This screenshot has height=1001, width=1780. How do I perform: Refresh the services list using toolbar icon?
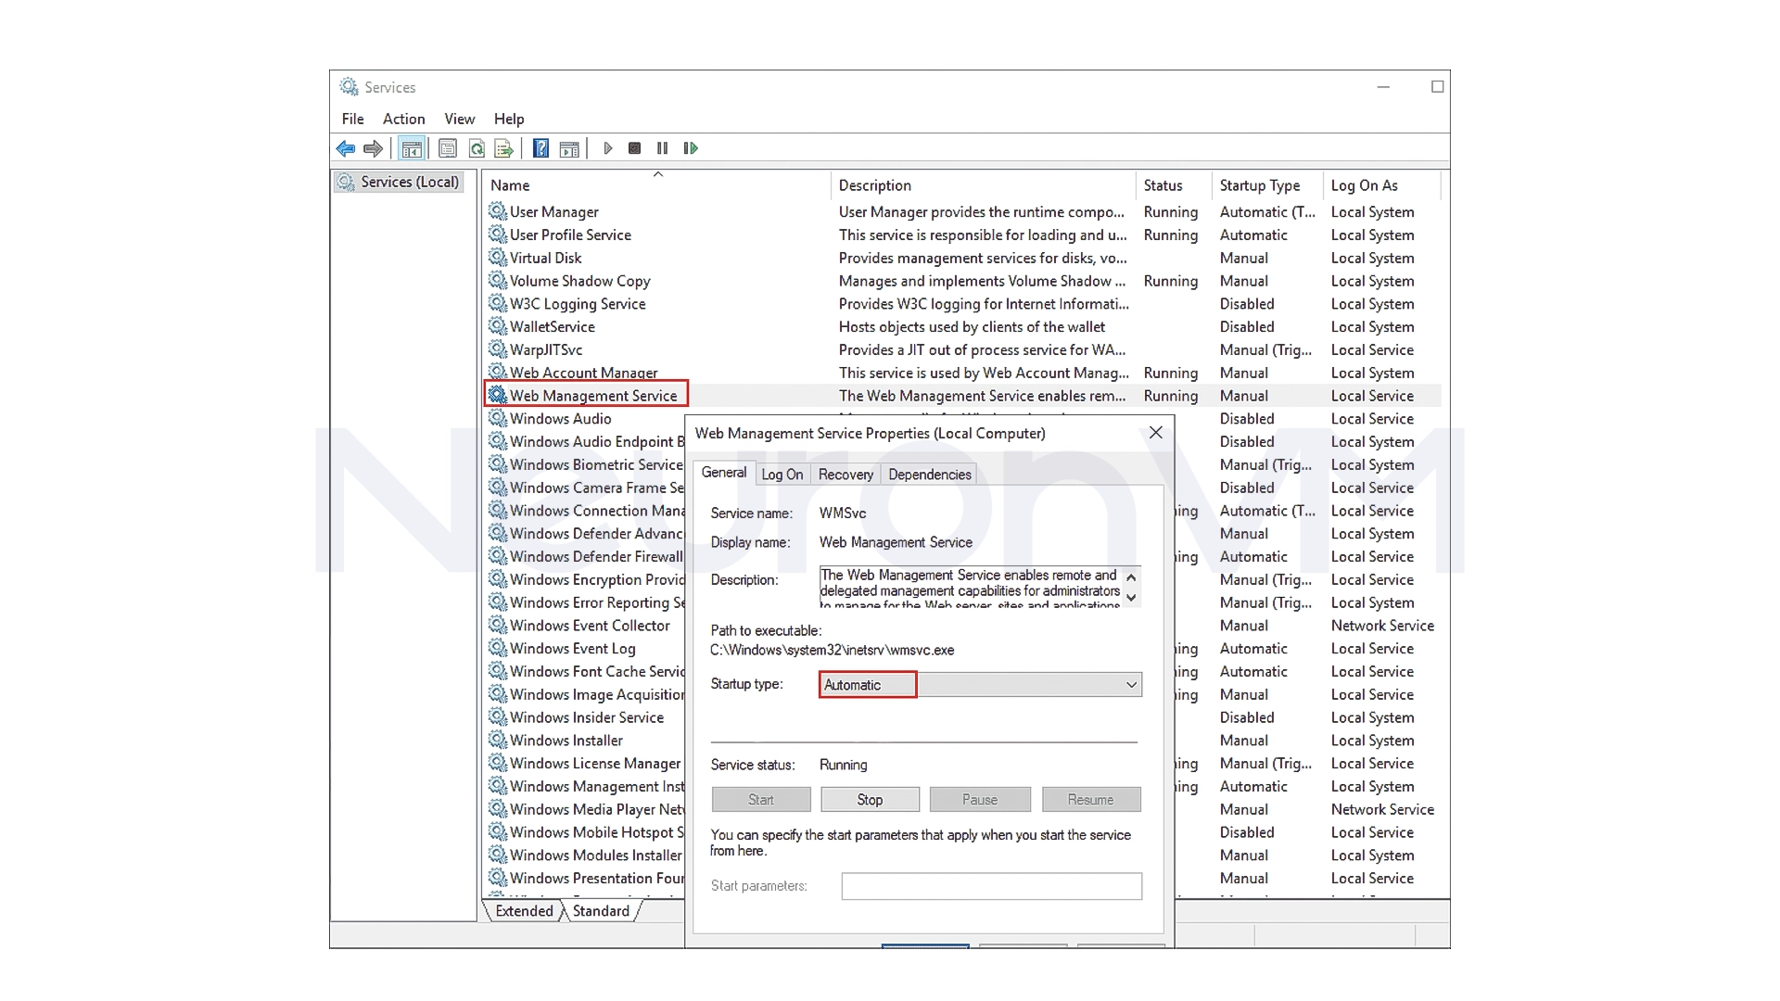[x=476, y=148]
